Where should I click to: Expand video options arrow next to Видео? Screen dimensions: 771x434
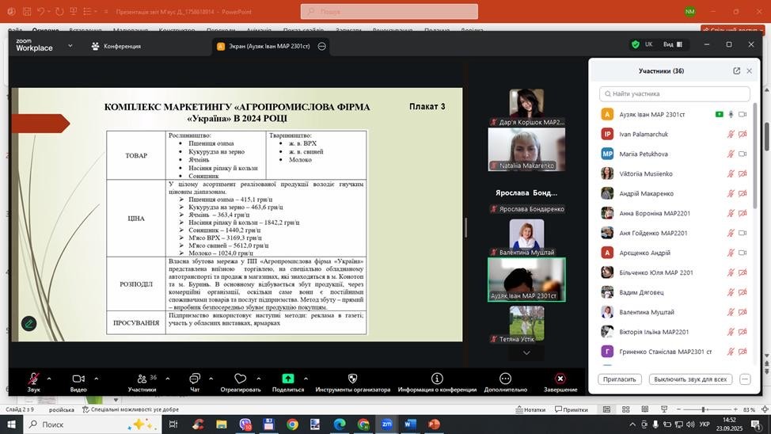click(97, 378)
